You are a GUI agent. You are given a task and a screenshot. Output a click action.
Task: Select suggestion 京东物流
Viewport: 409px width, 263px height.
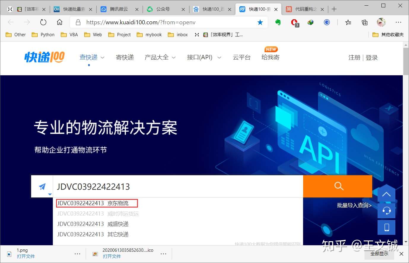click(x=97, y=203)
